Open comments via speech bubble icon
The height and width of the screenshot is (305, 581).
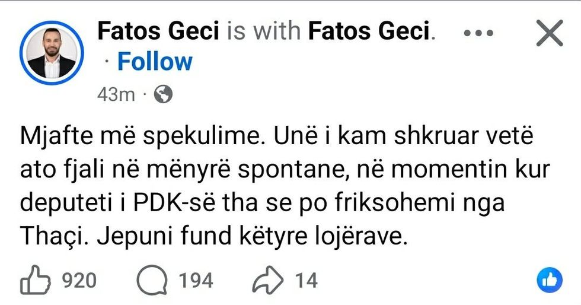151,280
